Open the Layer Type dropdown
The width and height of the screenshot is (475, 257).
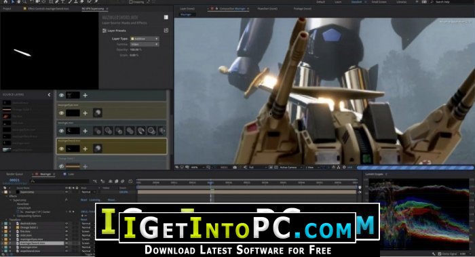(x=145, y=39)
